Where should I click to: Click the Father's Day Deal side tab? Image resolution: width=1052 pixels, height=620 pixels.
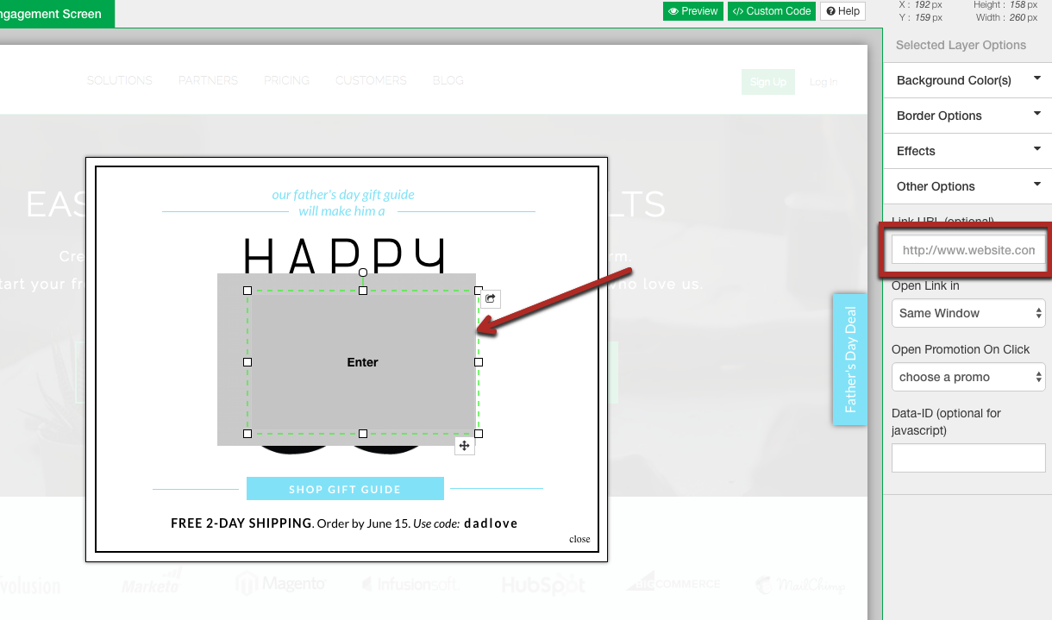point(849,360)
